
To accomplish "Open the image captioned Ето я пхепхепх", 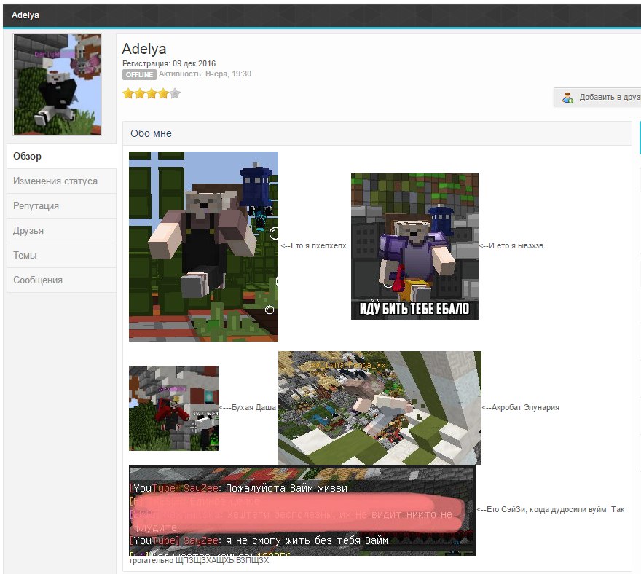I will [x=203, y=246].
